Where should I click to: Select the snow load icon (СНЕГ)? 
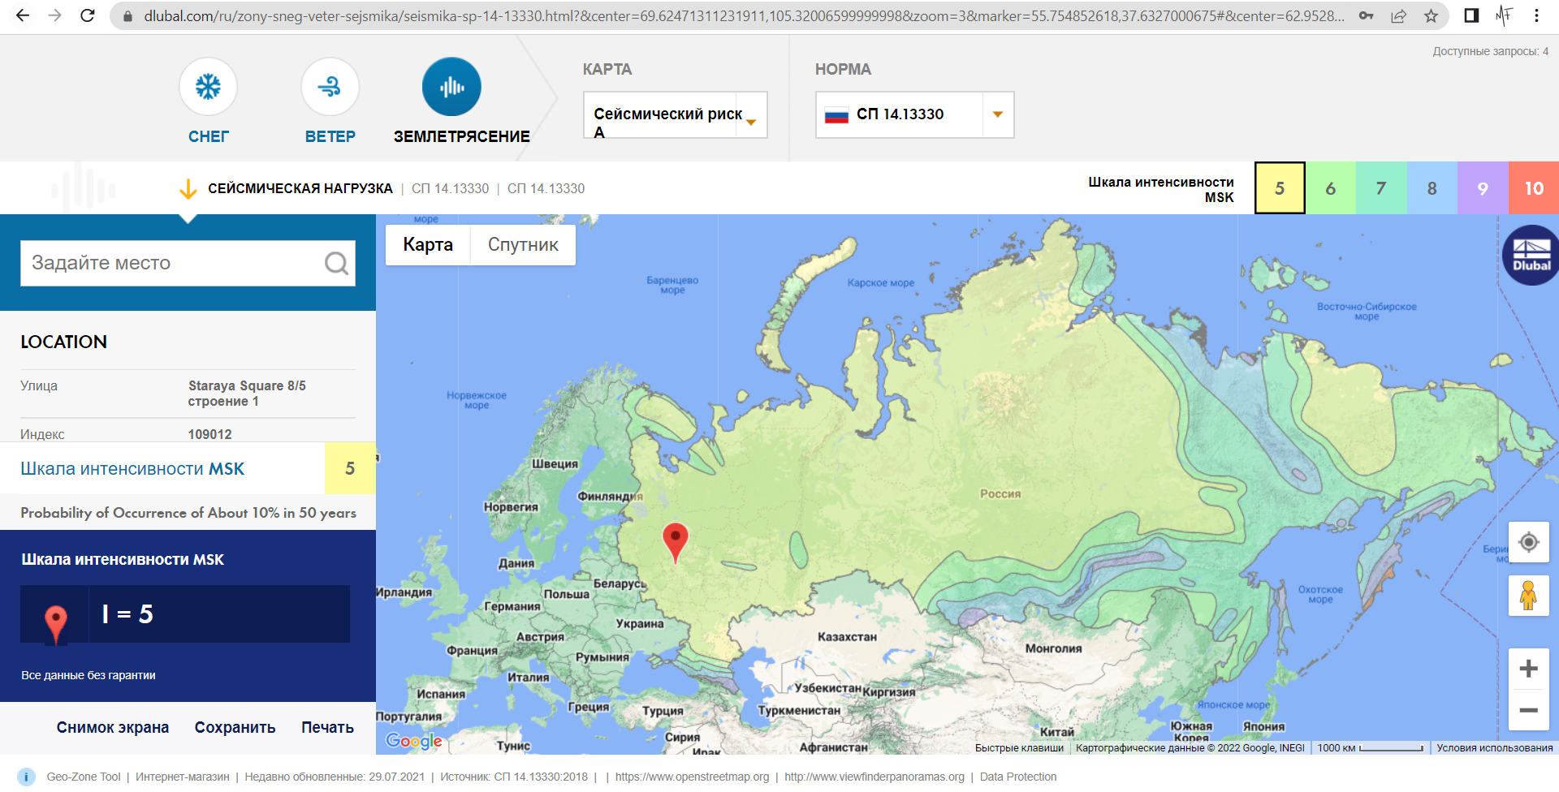pos(208,87)
